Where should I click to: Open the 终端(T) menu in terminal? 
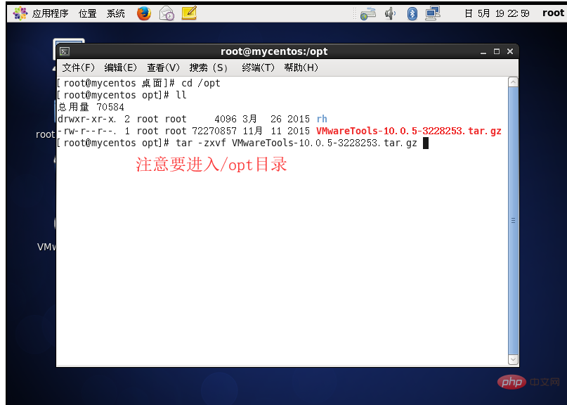click(x=258, y=67)
